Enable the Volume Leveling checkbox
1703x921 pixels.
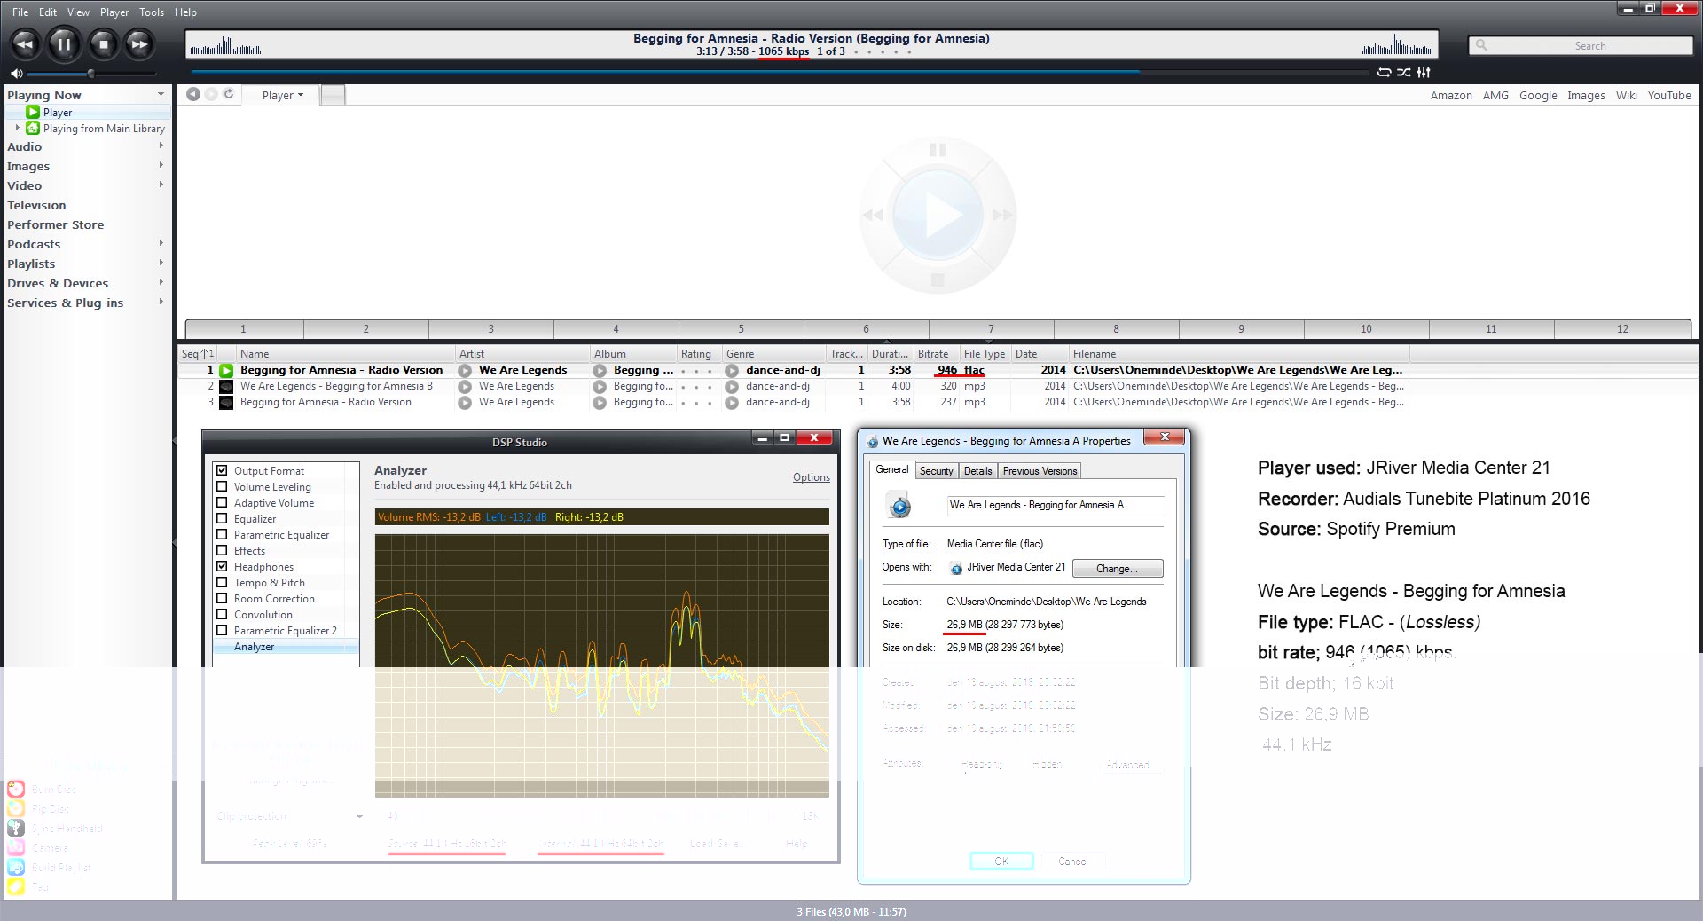coord(222,487)
